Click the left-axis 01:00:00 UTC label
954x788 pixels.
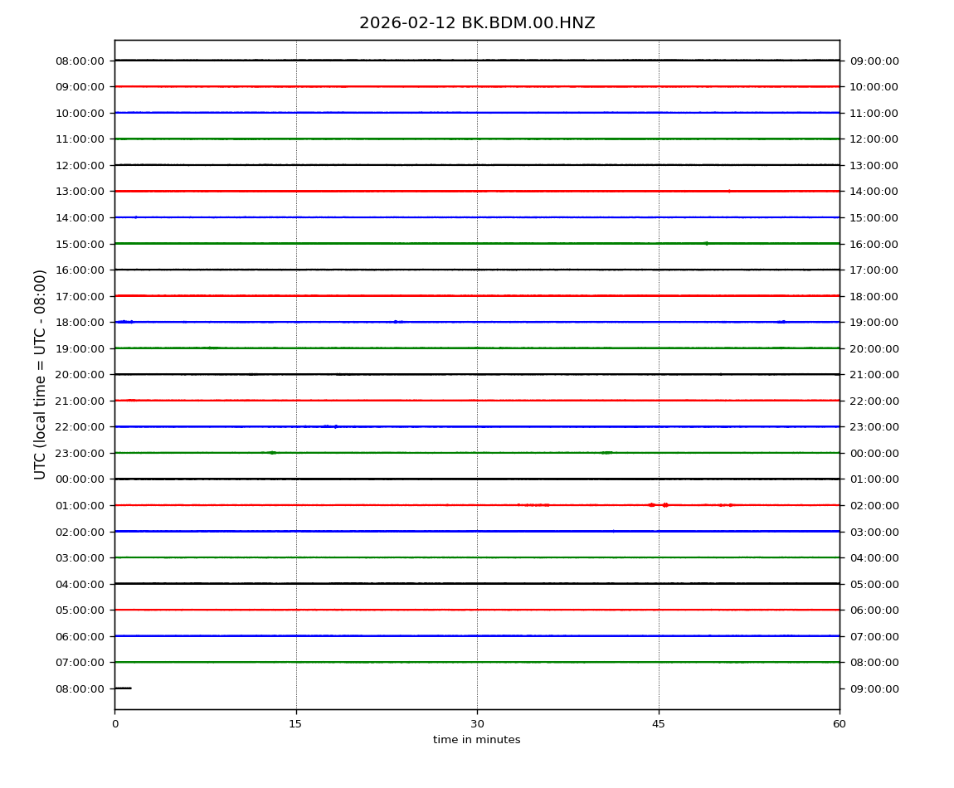[x=80, y=505]
